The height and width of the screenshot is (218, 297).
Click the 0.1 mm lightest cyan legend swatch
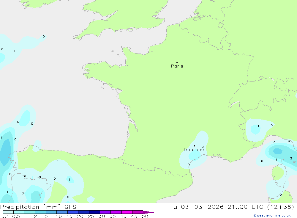[x=8, y=212]
